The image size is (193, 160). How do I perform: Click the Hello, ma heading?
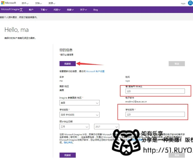click(17, 30)
